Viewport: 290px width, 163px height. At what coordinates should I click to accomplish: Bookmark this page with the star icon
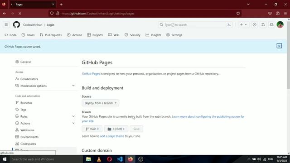[x=238, y=13]
